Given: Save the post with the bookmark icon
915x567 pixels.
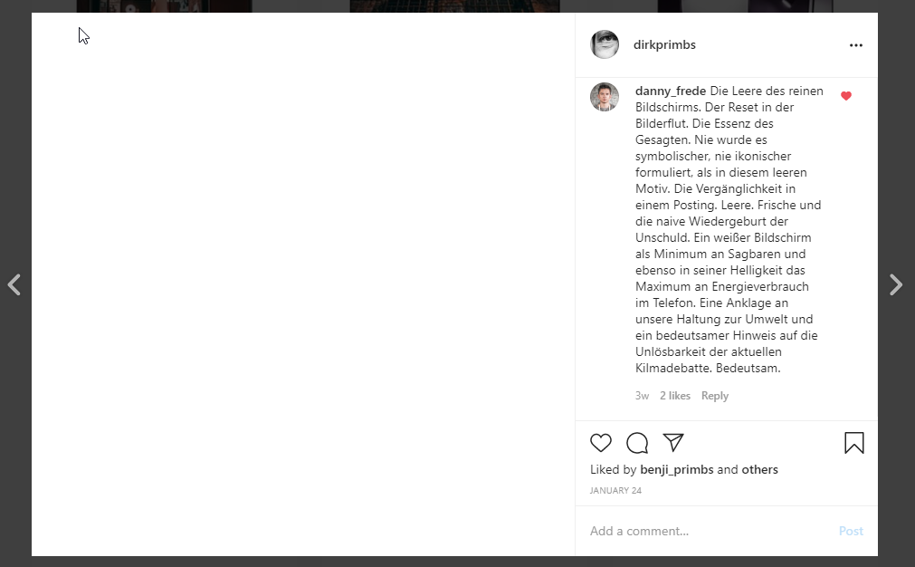Looking at the screenshot, I should click(853, 443).
